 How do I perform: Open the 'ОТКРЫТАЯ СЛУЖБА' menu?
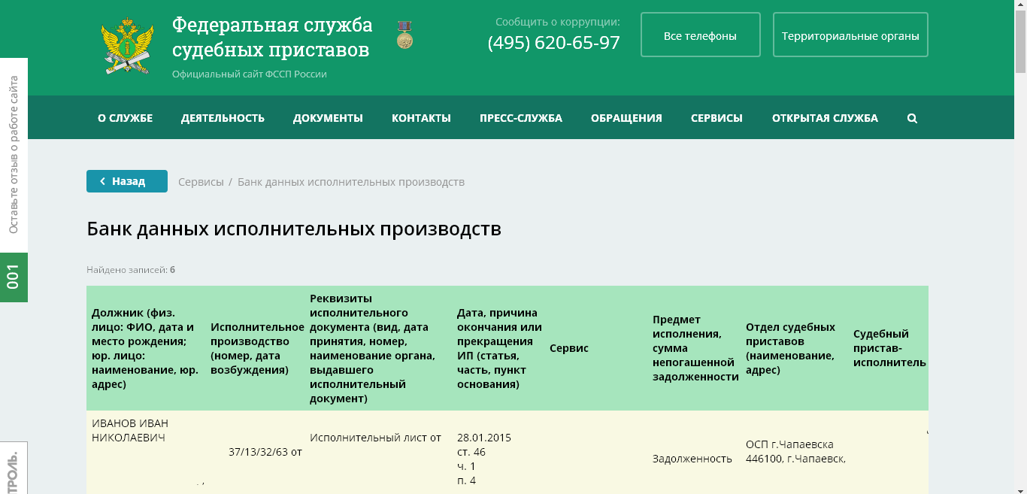click(825, 118)
